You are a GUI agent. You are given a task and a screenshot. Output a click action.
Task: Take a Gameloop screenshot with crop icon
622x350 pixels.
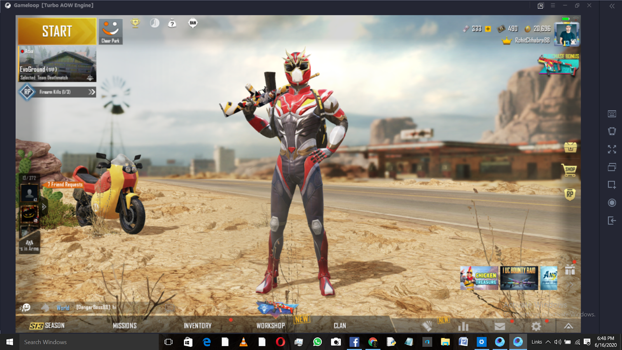click(x=612, y=185)
